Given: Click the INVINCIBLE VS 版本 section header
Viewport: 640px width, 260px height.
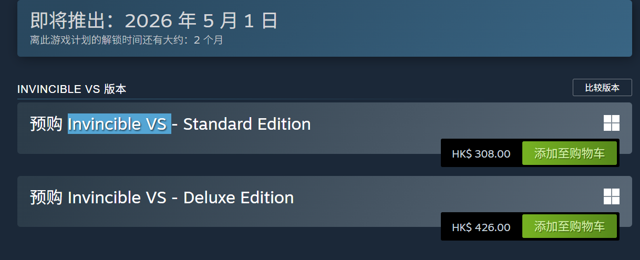Looking at the screenshot, I should 71,89.
